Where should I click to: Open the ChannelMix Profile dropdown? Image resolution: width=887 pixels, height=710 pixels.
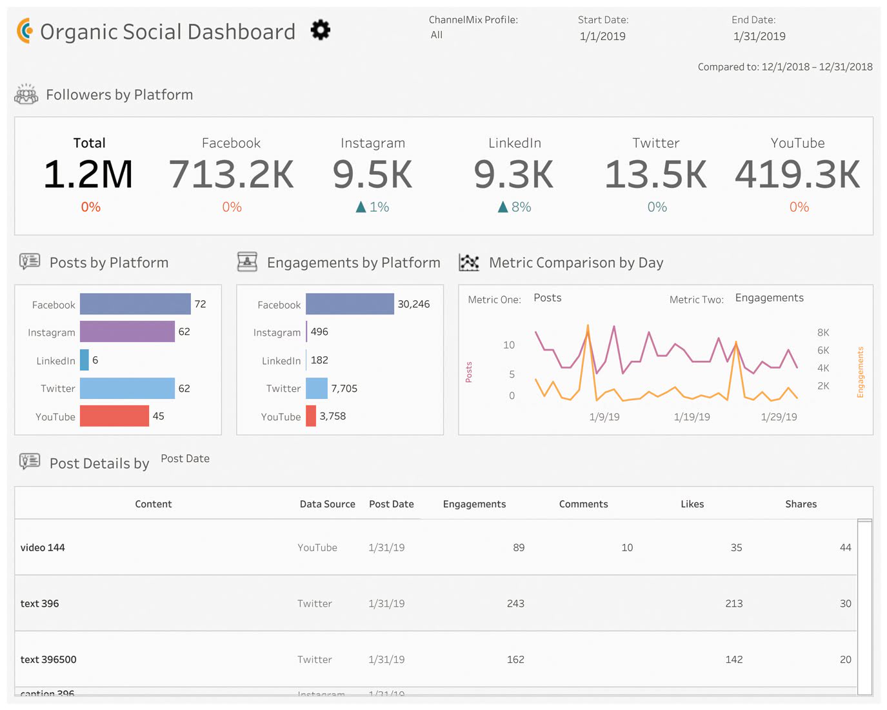point(437,35)
